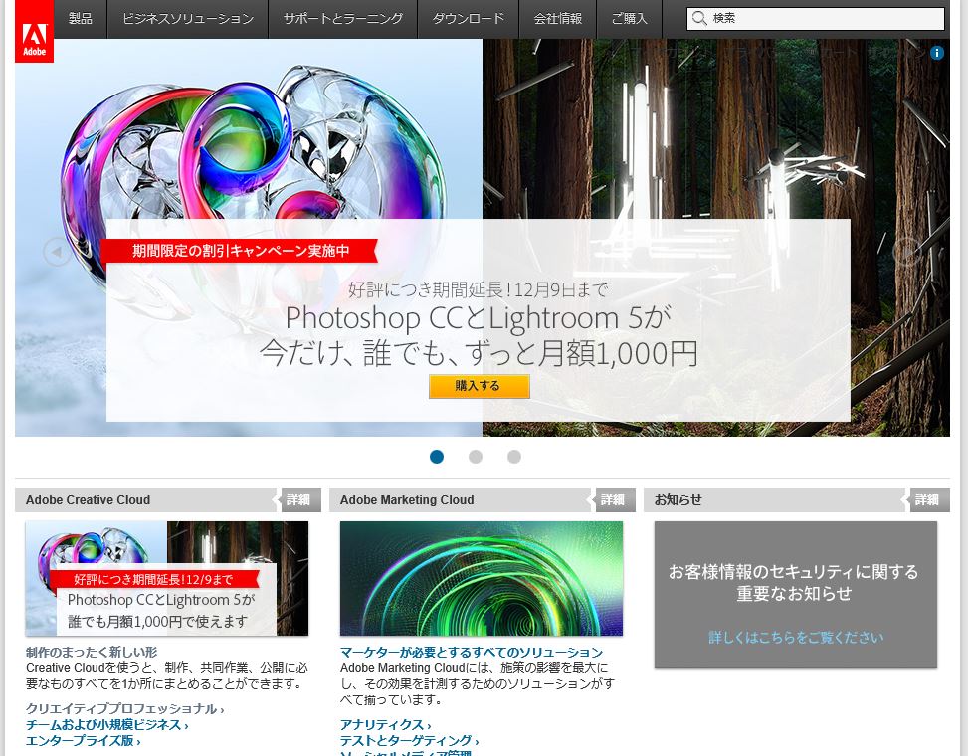Open テストとターゲティング link
The width and height of the screenshot is (968, 756).
(x=409, y=740)
